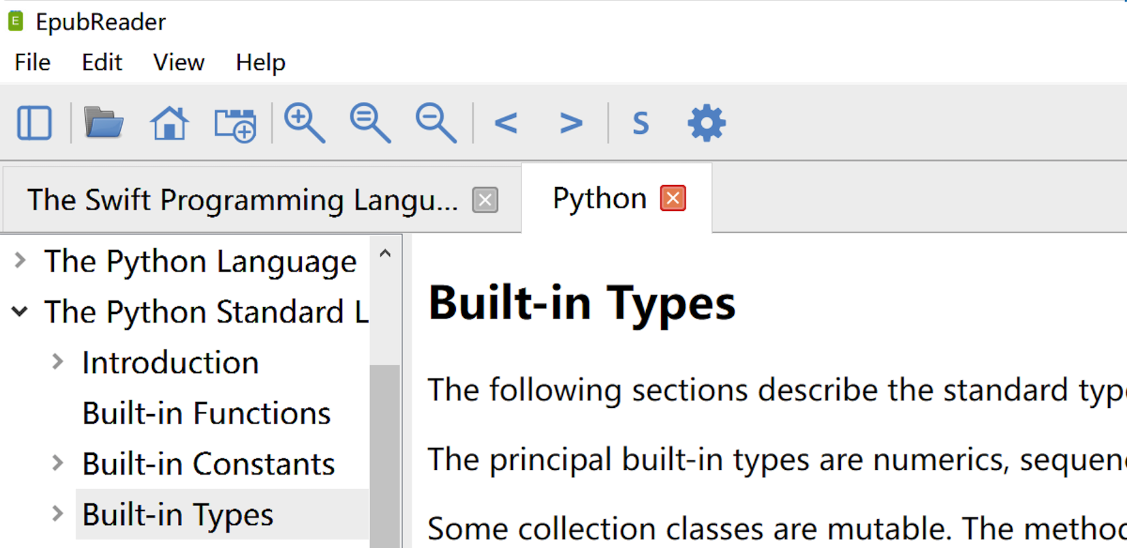Go to the home library icon
The width and height of the screenshot is (1127, 548).
169,123
